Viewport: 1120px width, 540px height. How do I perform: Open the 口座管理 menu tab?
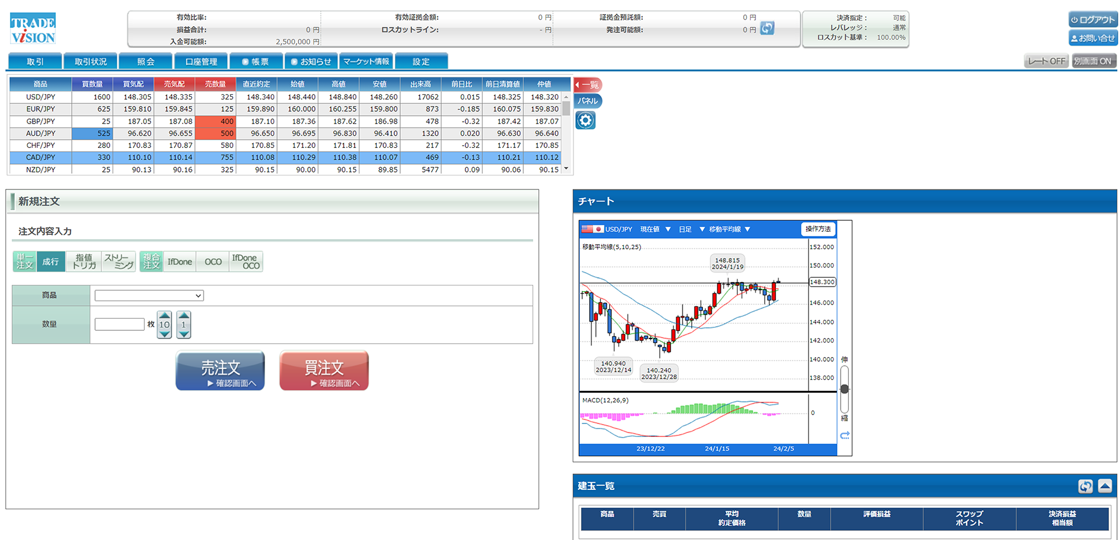coord(201,61)
